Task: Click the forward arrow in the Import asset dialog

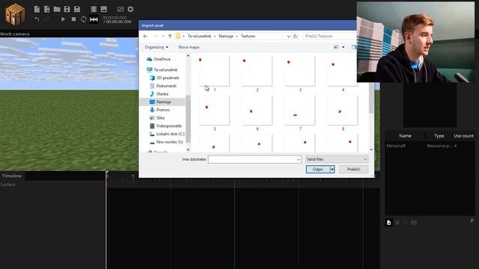Action: click(x=155, y=36)
